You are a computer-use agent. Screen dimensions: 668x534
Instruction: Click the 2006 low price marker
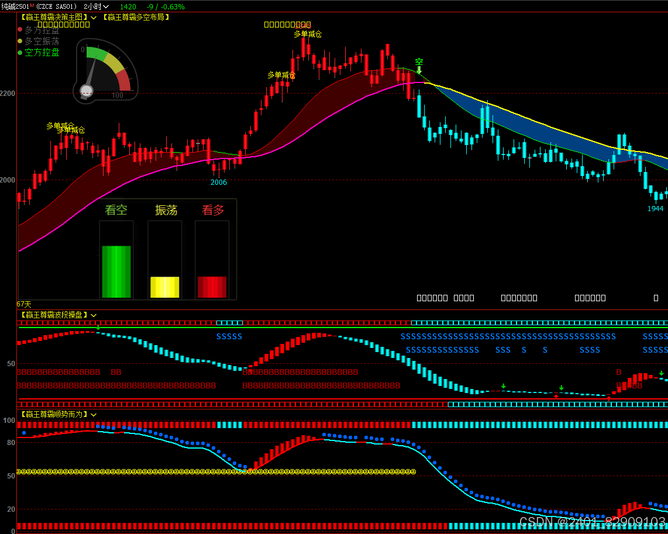tap(219, 182)
